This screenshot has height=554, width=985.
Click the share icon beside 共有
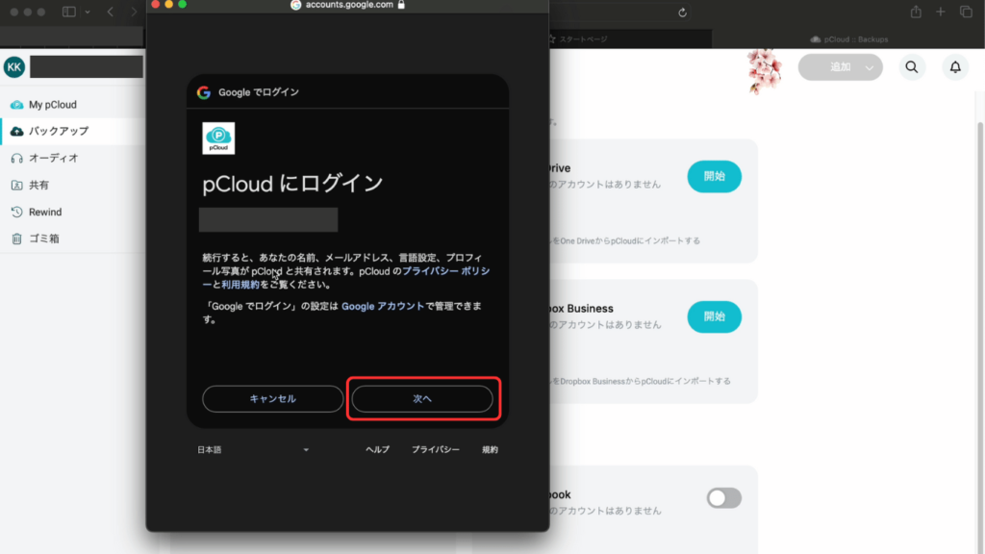point(17,186)
